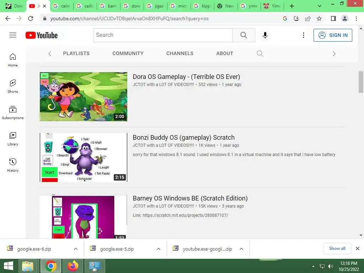Open Subscriptions in the sidebar
Image resolution: width=364 pixels, height=273 pixels.
[13, 113]
